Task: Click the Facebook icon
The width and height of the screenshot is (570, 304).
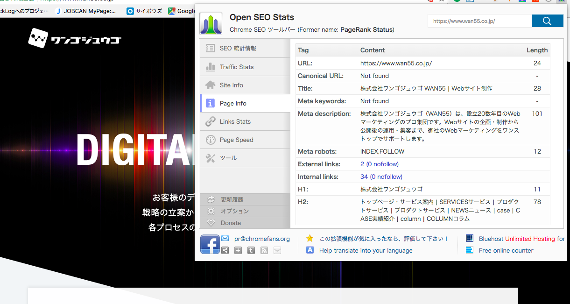Action: [210, 244]
